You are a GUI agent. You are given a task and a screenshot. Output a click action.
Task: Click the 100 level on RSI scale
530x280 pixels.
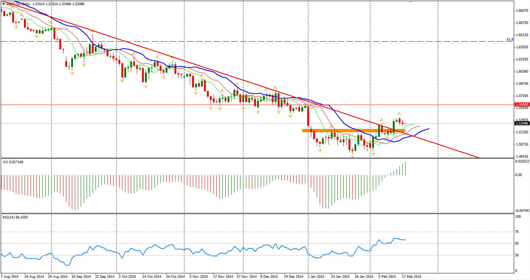click(x=518, y=217)
